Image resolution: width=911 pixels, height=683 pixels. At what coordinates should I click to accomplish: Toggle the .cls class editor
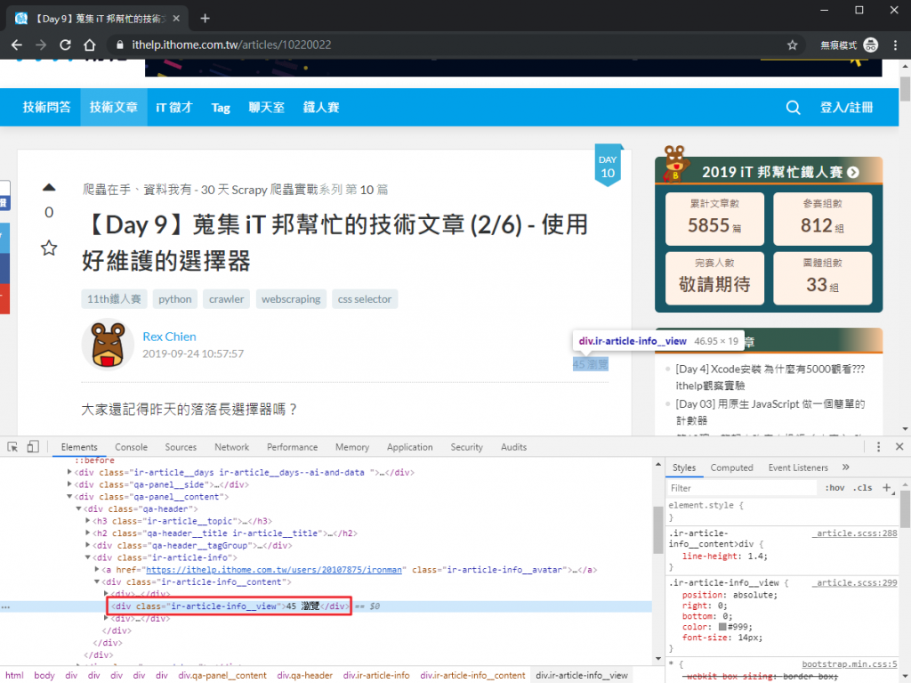pos(862,487)
